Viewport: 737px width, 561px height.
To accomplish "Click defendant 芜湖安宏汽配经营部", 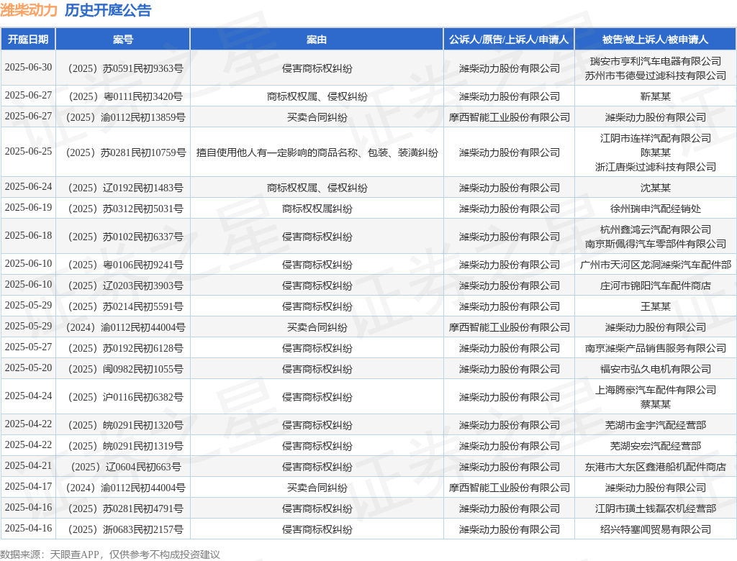I will click(655, 447).
